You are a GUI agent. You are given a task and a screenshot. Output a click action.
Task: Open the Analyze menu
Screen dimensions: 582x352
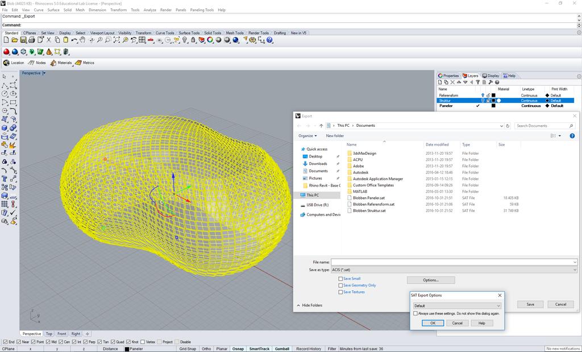(149, 10)
